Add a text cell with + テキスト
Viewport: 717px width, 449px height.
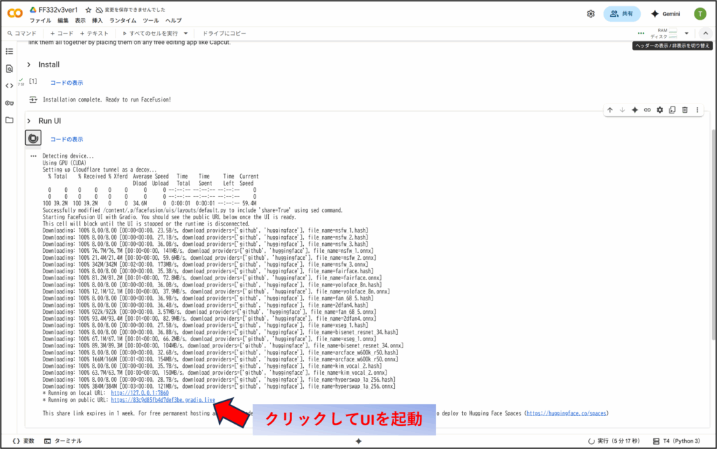pyautogui.click(x=94, y=34)
